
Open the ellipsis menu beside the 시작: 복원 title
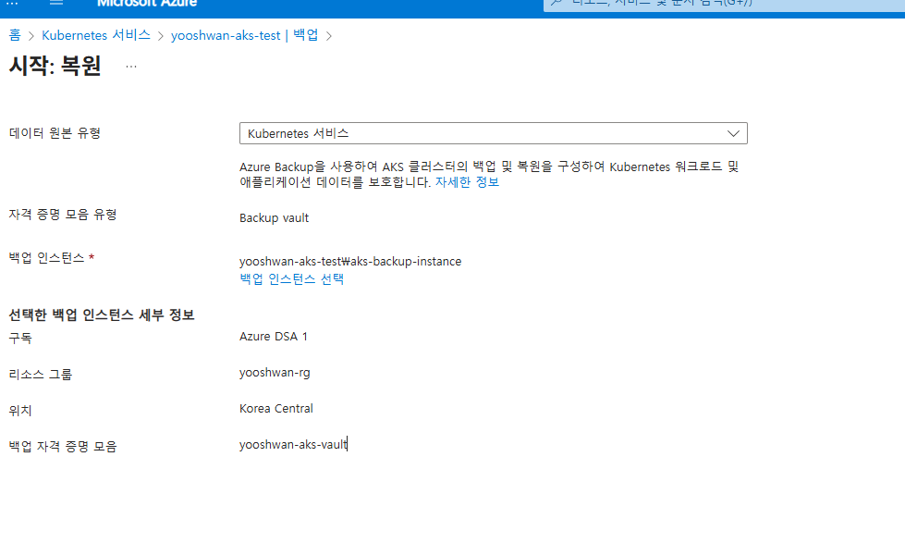(131, 67)
